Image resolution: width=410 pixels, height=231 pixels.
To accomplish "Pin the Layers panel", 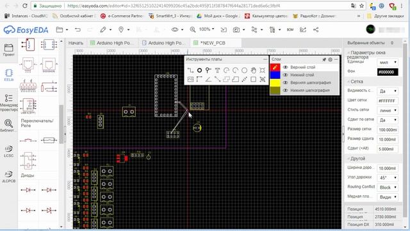I will [x=324, y=60].
